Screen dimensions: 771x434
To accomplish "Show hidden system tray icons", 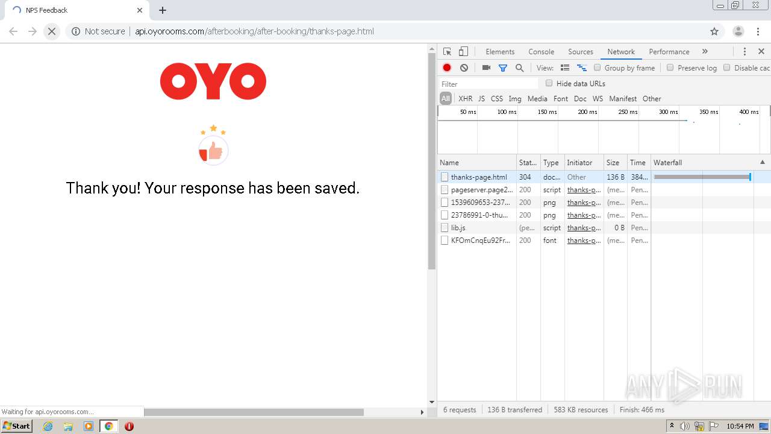I will (672, 426).
